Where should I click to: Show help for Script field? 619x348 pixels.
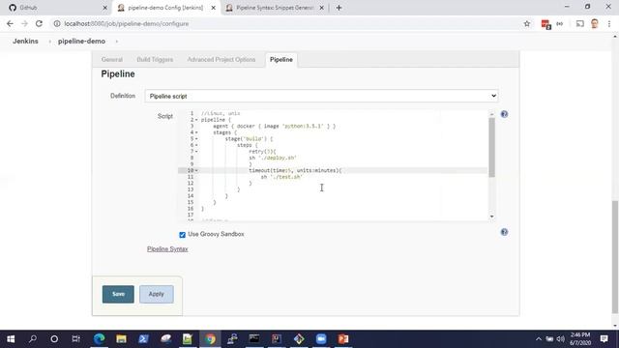(504, 114)
